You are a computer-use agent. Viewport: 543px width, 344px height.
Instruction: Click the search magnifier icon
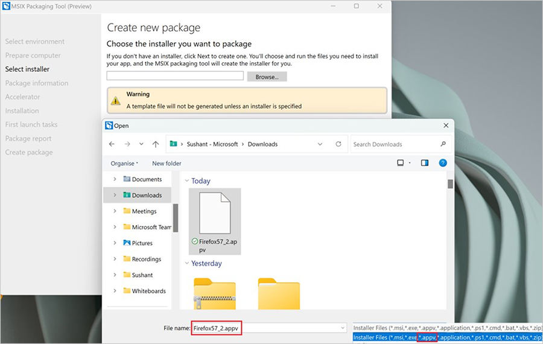(443, 144)
